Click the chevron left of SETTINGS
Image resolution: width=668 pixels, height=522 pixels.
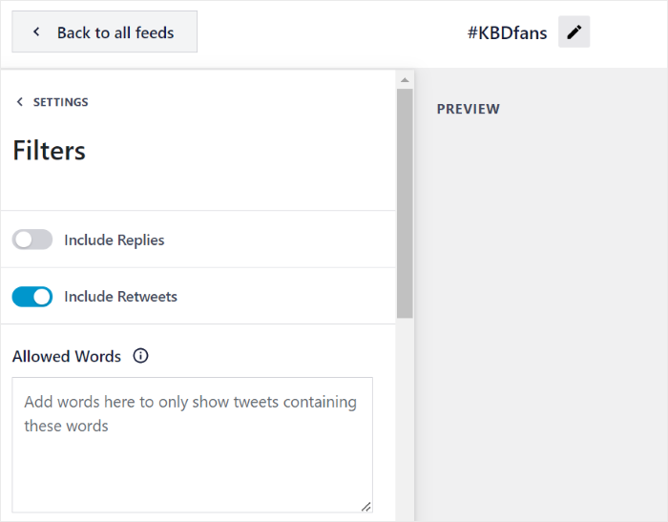coord(20,102)
